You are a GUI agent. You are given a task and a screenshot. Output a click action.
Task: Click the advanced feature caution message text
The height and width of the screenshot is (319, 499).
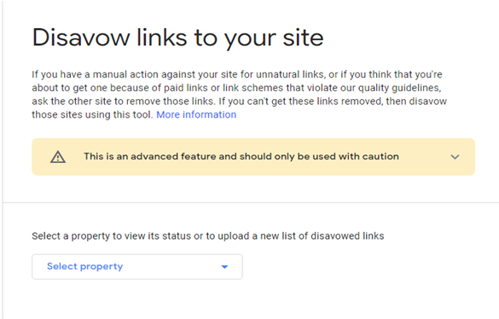click(x=241, y=157)
